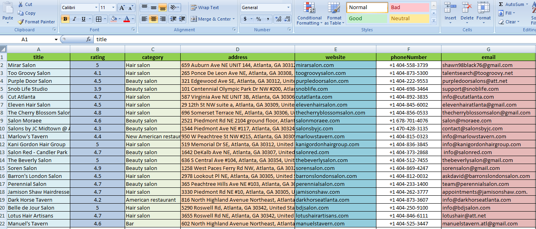Open Conditional Formatting options
536x229 pixels.
(309, 13)
